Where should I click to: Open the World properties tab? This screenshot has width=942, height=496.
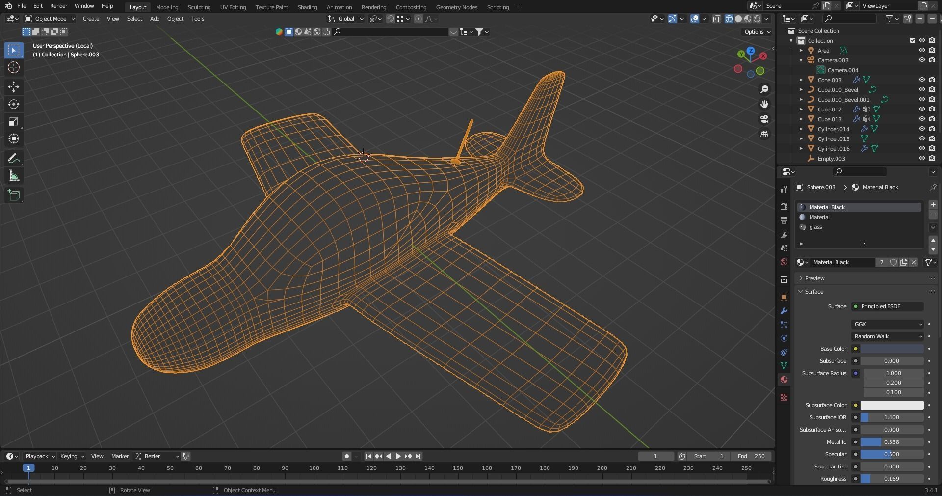tap(784, 262)
